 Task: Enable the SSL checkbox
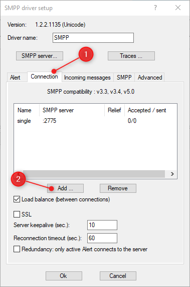coord(17,214)
